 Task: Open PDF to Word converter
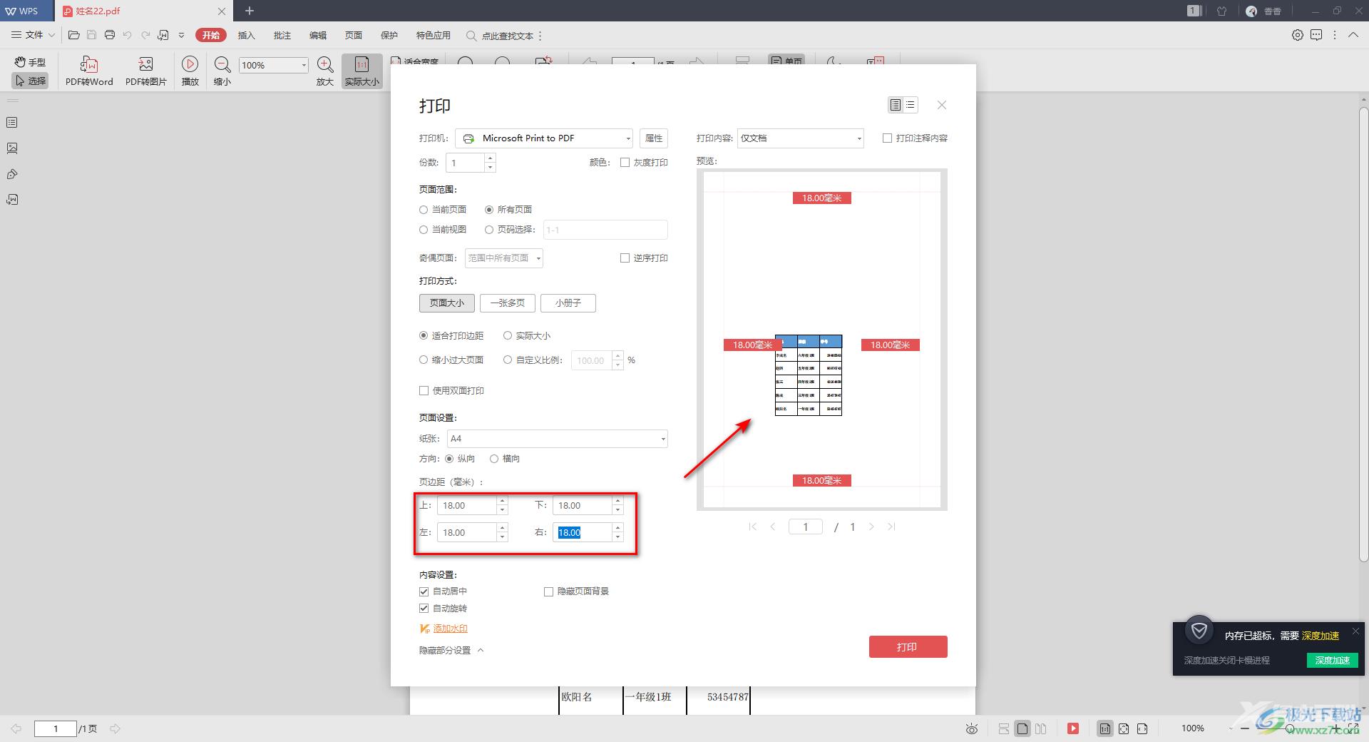tap(89, 71)
